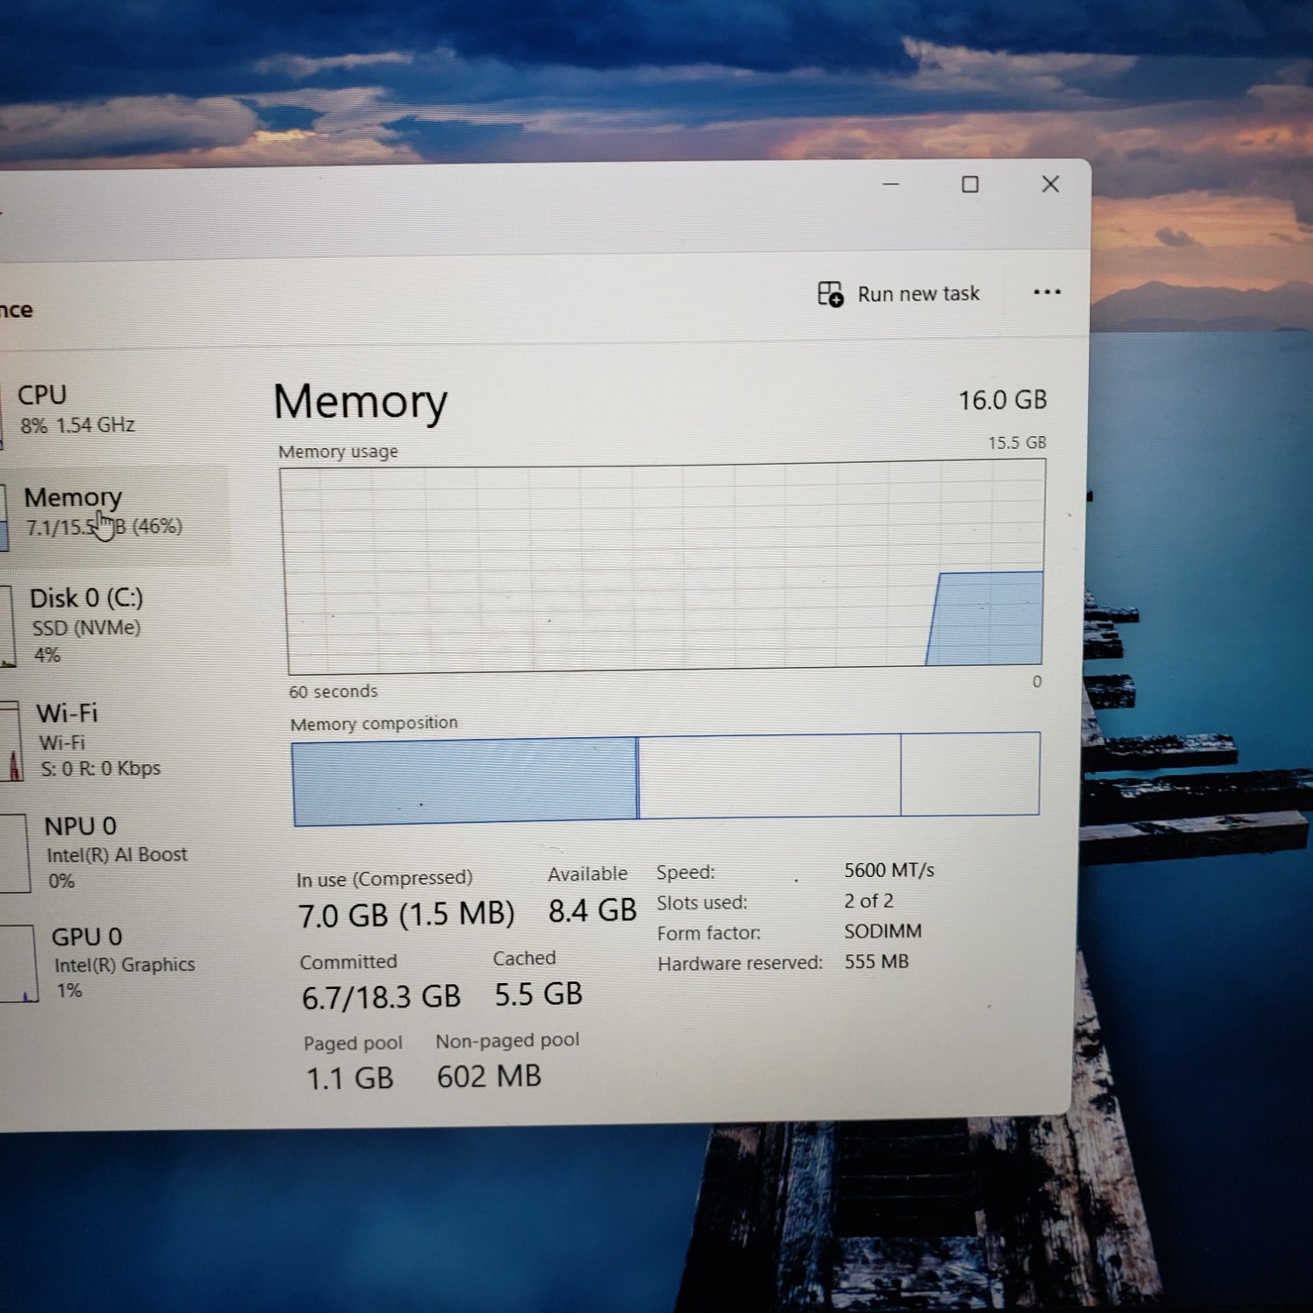This screenshot has width=1313, height=1313.
Task: Click the Speed value 5600 MT/s
Action: 888,870
